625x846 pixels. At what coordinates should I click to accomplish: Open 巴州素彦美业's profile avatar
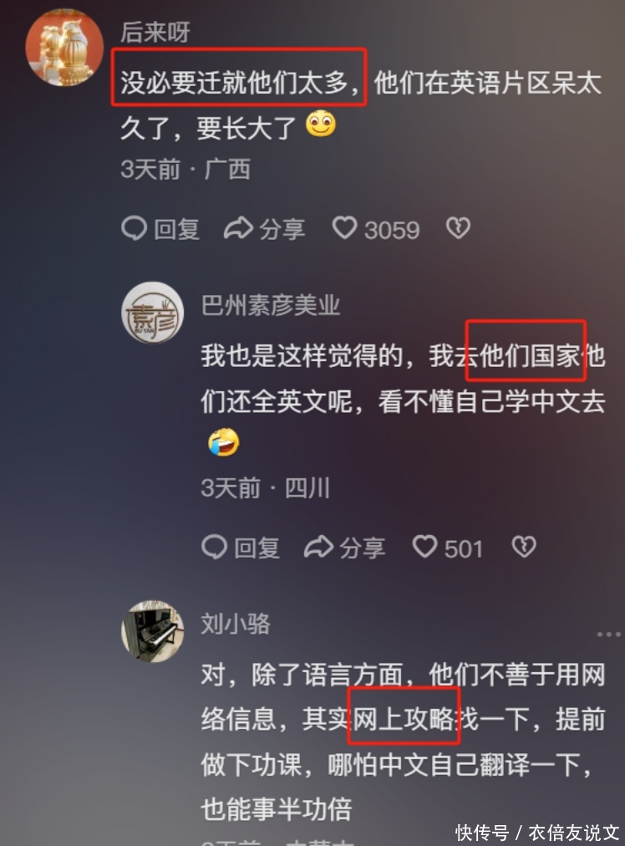tap(153, 313)
